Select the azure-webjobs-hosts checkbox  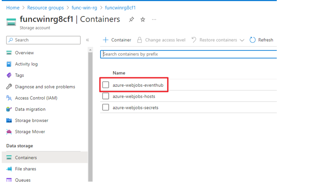105,96
